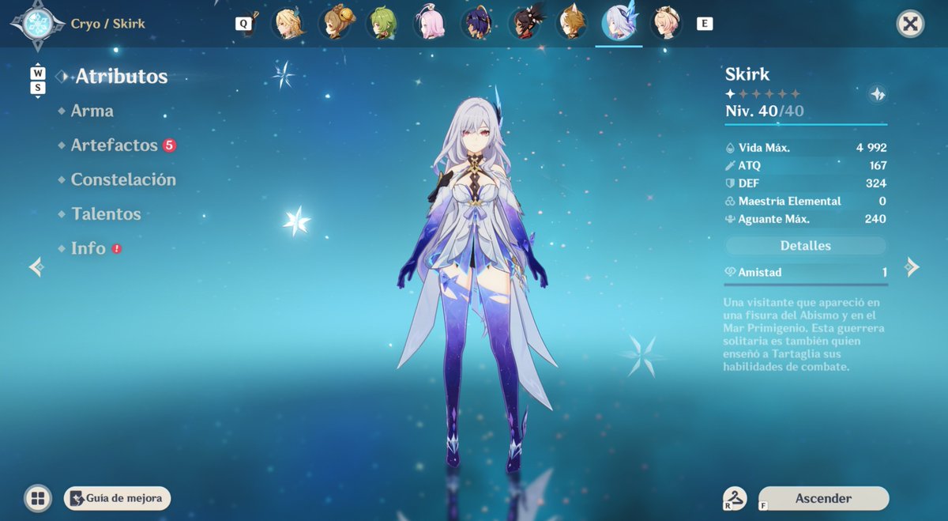Click the level experience progress bar
This screenshot has height=521, width=948.
(806, 124)
